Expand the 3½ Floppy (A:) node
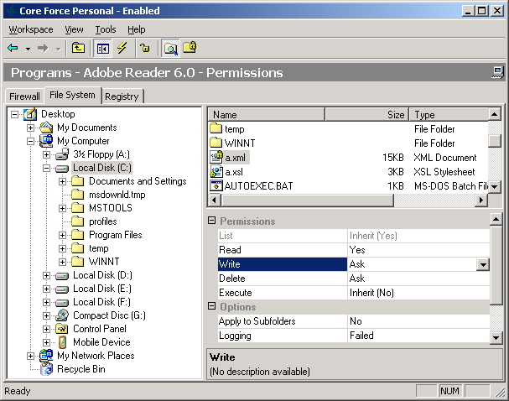The image size is (509, 401). (x=46, y=154)
